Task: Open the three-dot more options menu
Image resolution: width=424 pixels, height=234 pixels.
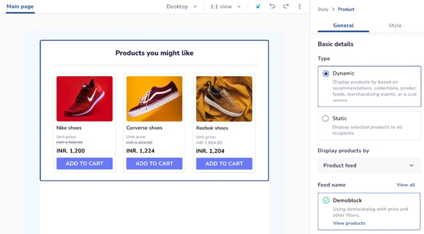Action: [299, 6]
